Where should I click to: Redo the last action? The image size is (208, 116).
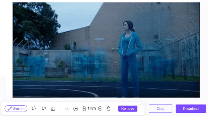coord(76,109)
